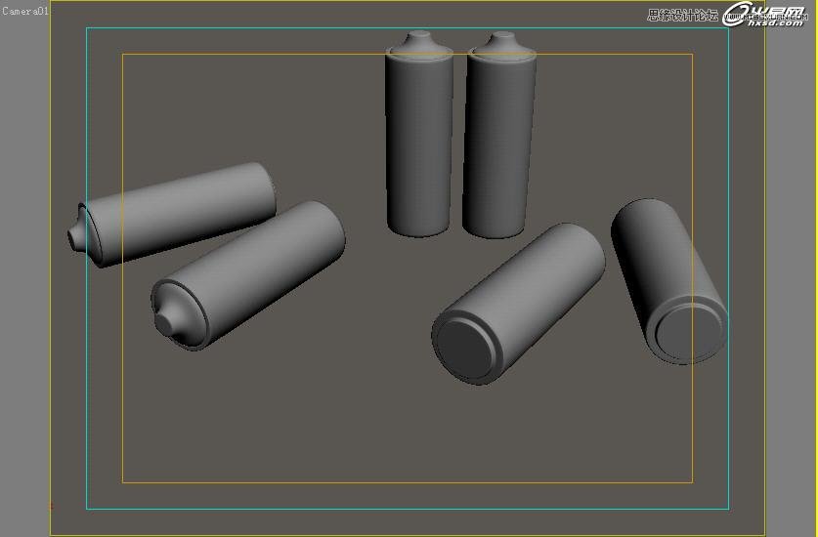Click the nozzle cap of the left upright can
This screenshot has height=537, width=818.
pos(420,40)
